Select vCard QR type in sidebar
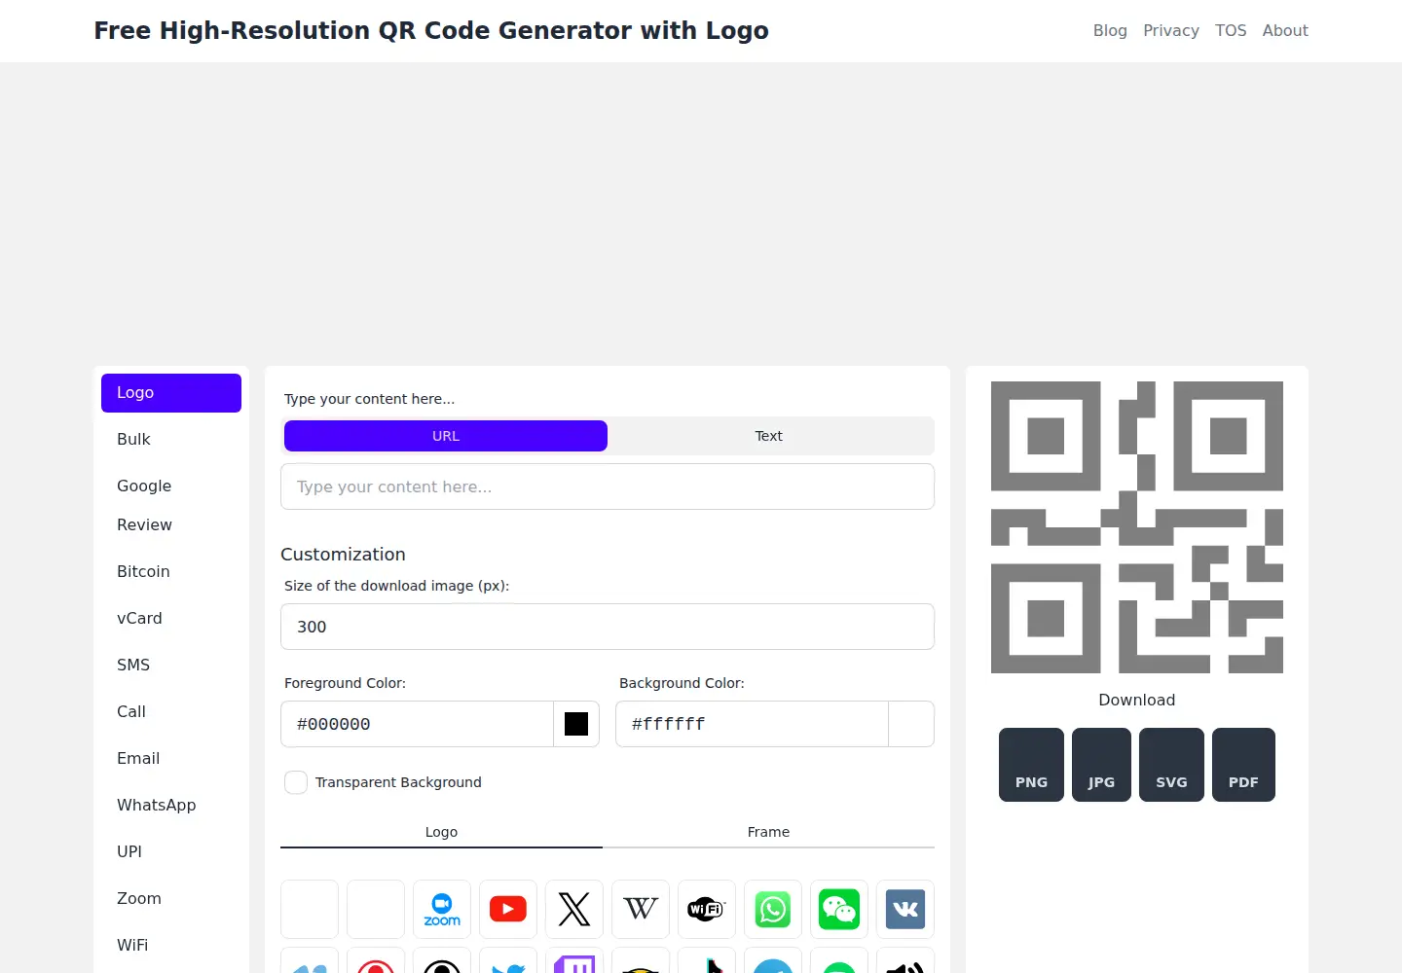 (171, 619)
